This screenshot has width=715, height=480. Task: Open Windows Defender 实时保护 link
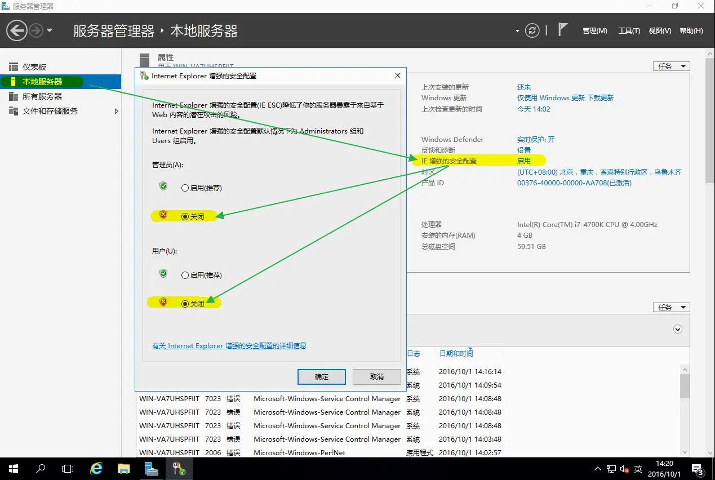[x=536, y=140]
